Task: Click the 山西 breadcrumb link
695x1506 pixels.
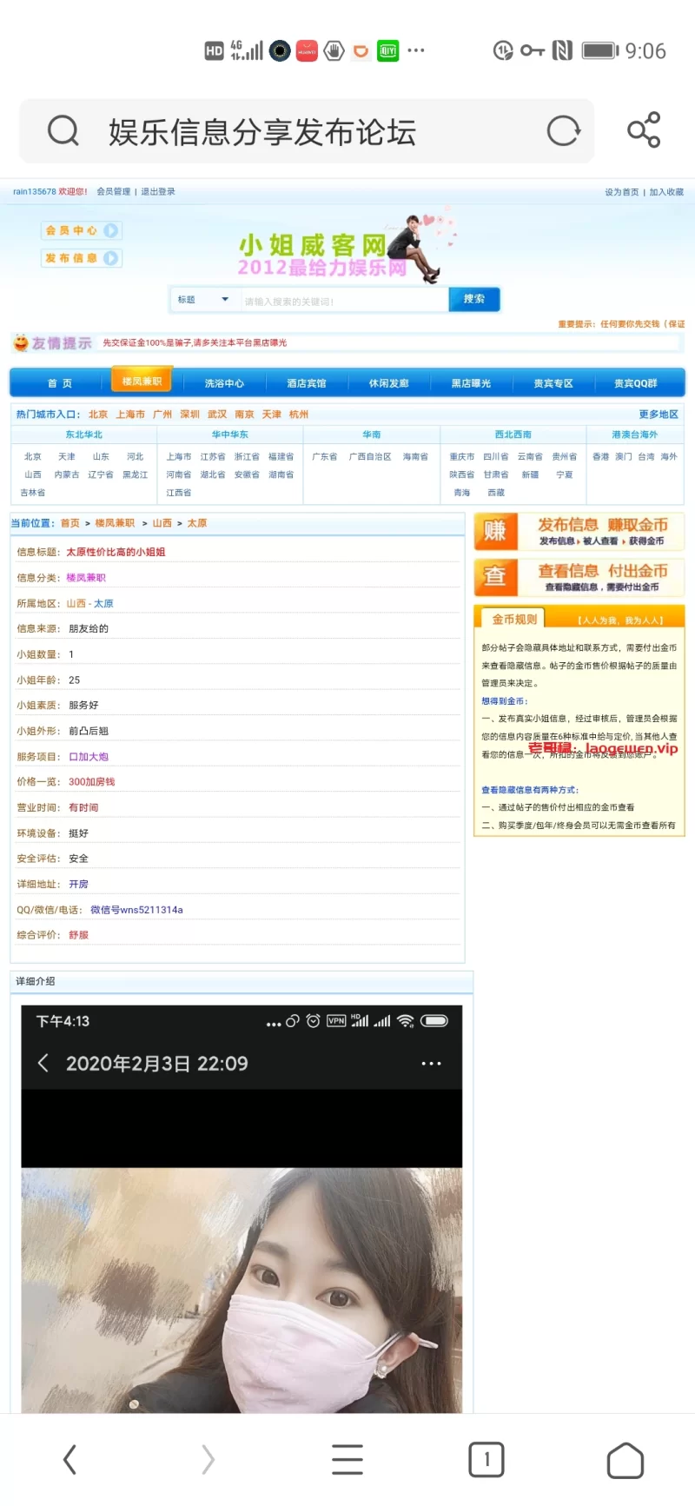Action: pyautogui.click(x=162, y=523)
